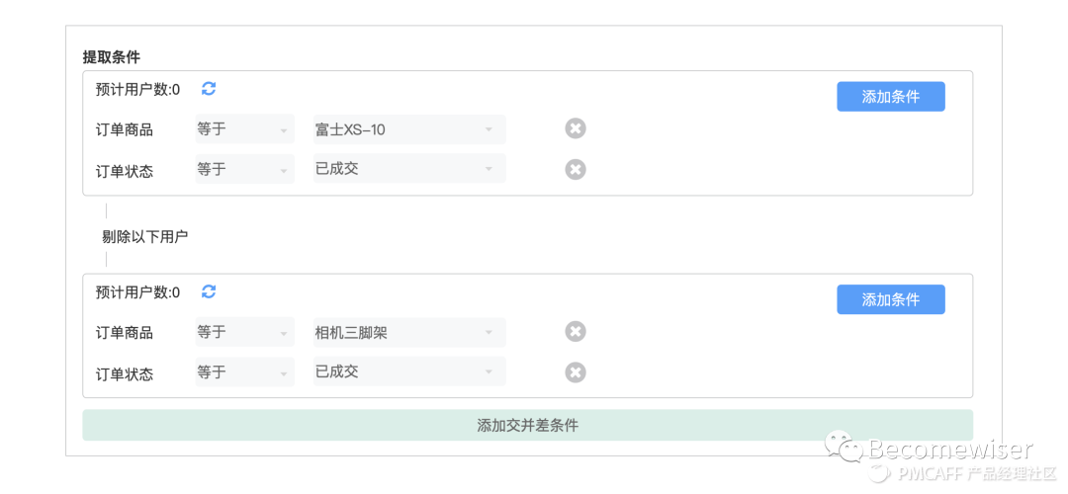The width and height of the screenshot is (1068, 494).
Task: Expand second group's 已成交 status dropdown
Action: click(x=409, y=371)
